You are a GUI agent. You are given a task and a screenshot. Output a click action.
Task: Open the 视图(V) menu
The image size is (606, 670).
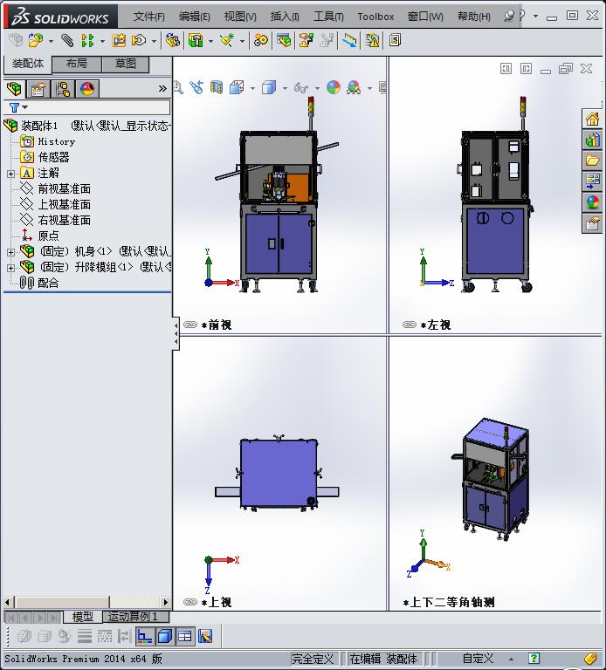tap(240, 17)
